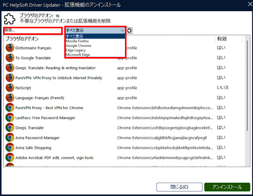Click Chrome icon for Avira Safe Shopping
The width and height of the screenshot is (253, 196).
[10, 148]
